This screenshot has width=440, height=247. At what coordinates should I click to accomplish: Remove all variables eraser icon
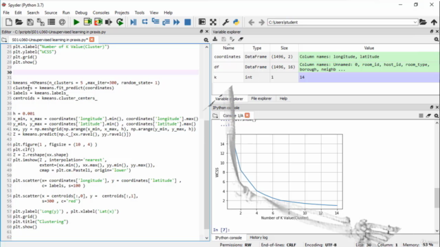[241, 39]
